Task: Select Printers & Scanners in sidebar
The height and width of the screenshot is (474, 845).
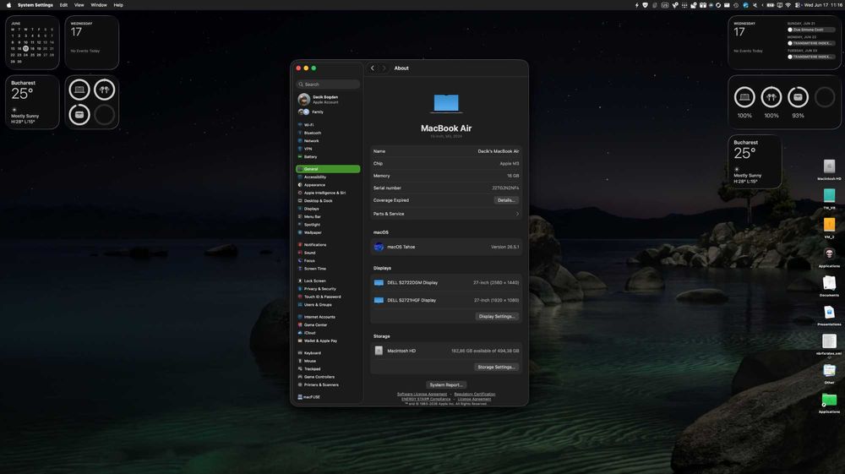Action: point(328,384)
